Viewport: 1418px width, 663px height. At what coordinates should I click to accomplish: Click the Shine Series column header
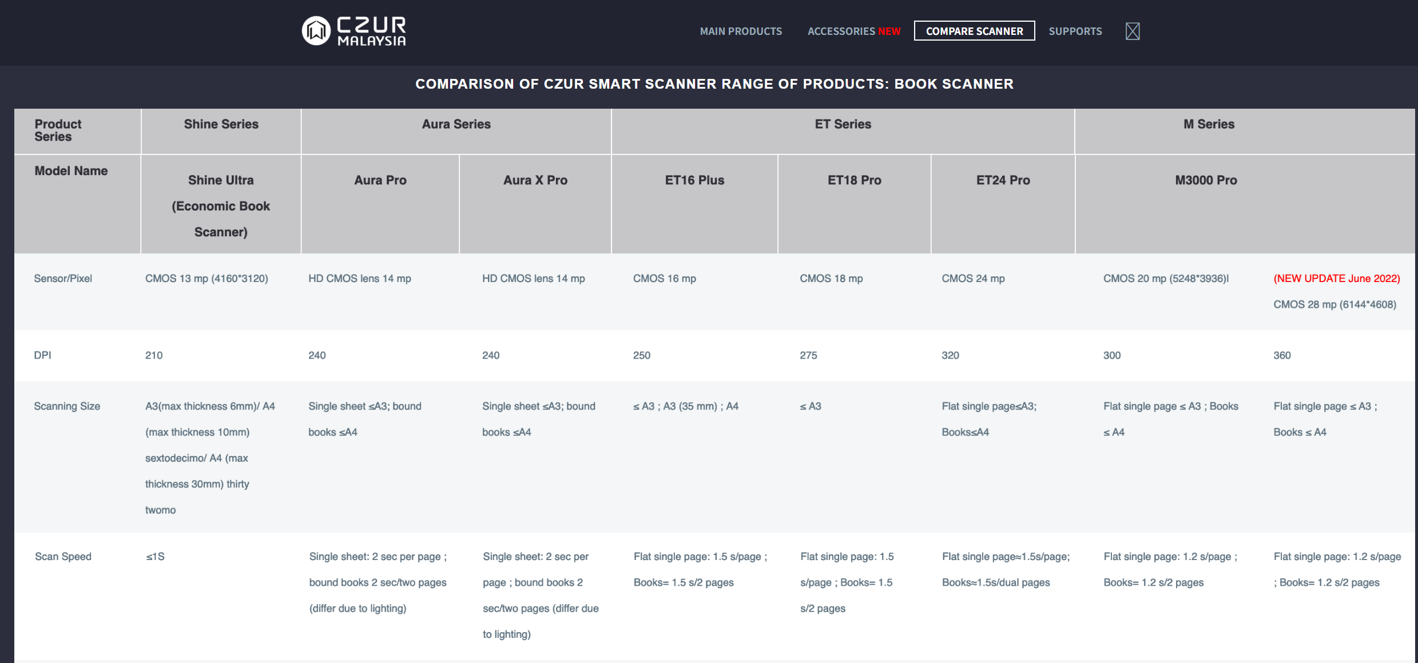click(221, 124)
